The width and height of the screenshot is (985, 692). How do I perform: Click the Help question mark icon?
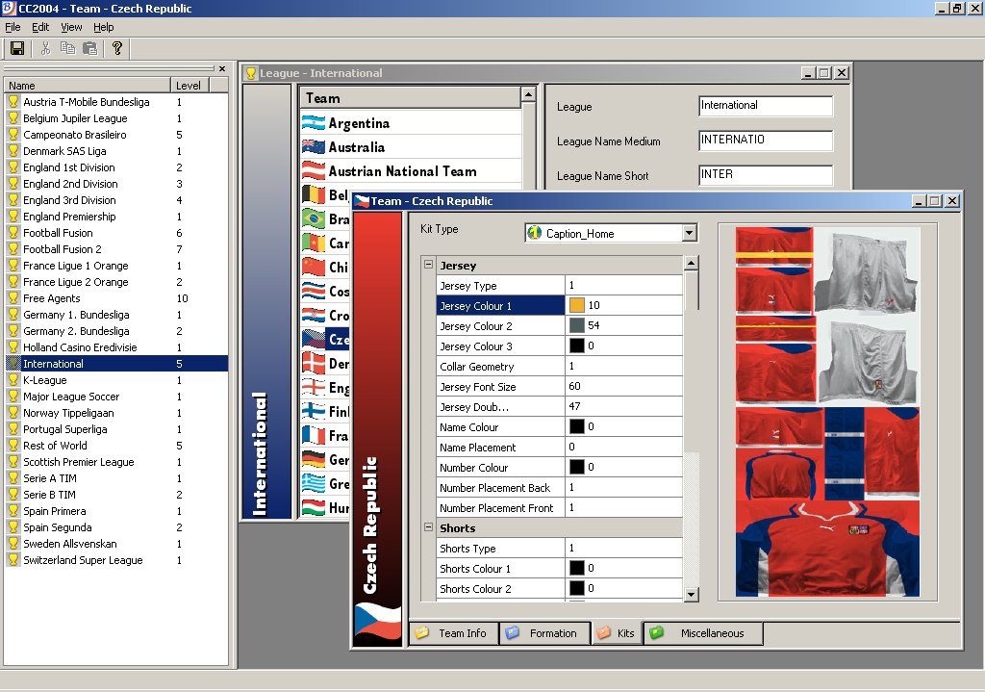point(117,48)
